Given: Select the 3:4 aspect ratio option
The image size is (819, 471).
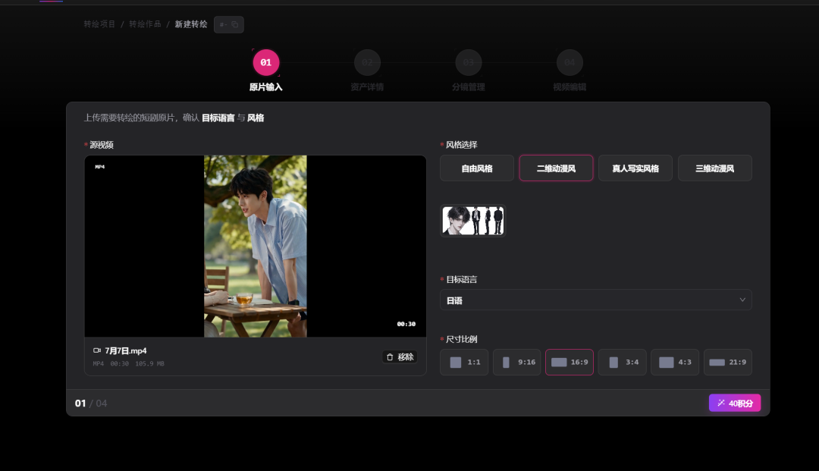Looking at the screenshot, I should [622, 363].
